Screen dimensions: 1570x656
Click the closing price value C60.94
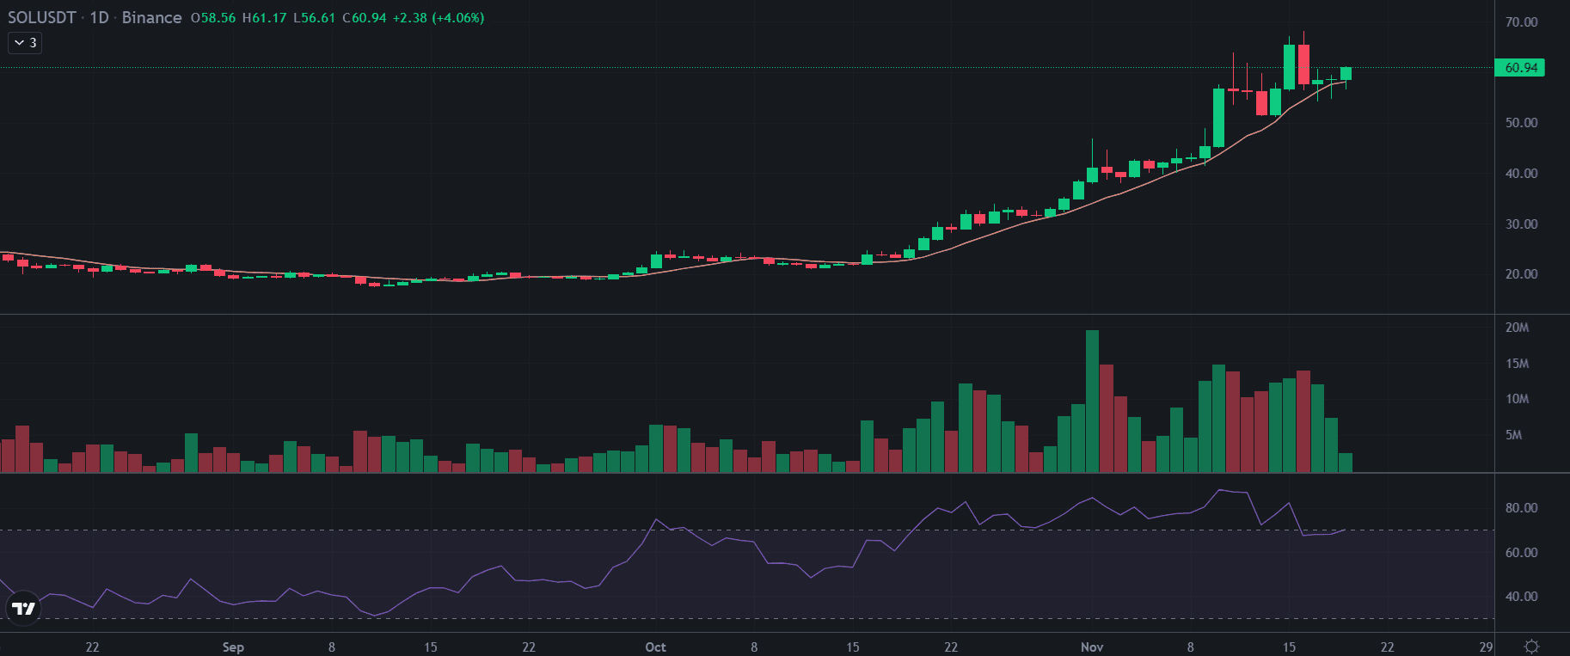tap(365, 18)
